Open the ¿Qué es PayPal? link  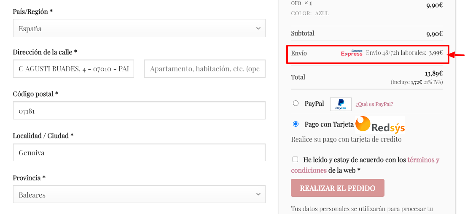coord(374,104)
